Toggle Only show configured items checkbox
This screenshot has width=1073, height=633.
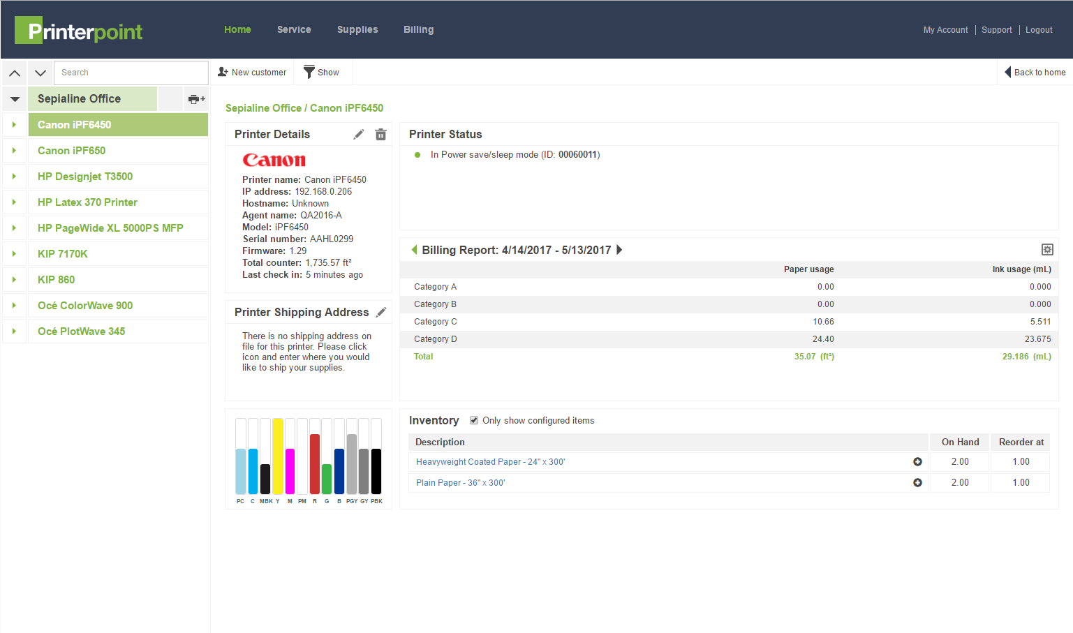point(474,420)
